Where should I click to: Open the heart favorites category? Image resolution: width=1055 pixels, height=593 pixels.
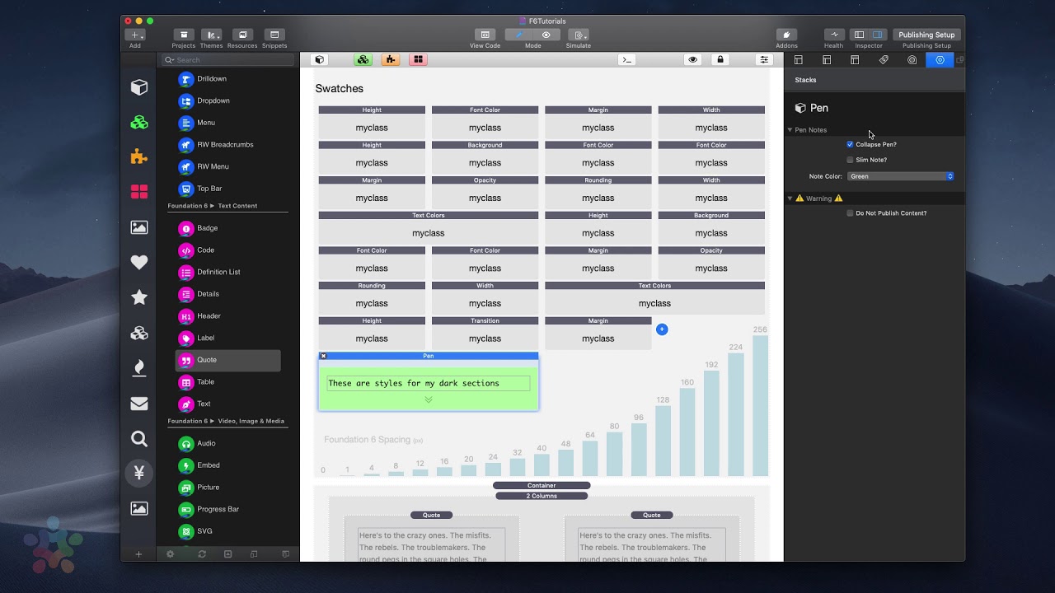(x=139, y=263)
